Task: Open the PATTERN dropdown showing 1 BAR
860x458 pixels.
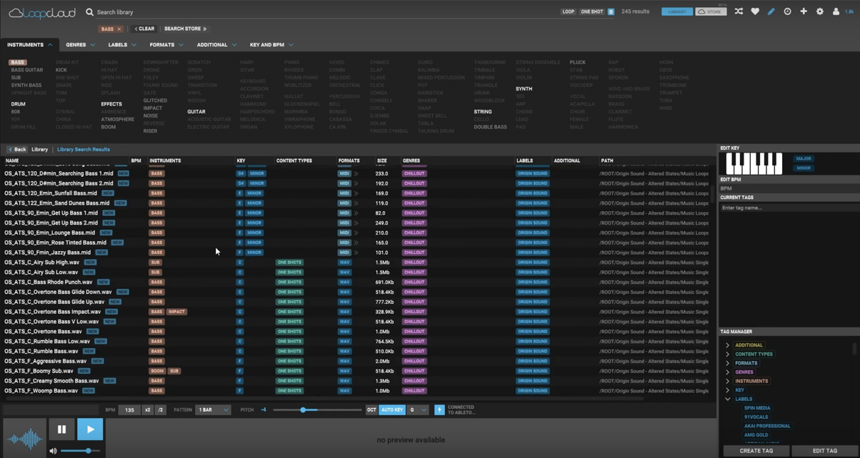Action: (x=213, y=409)
